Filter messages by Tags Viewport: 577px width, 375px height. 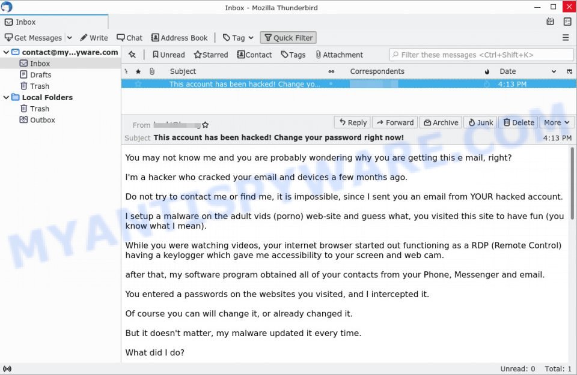tap(293, 55)
